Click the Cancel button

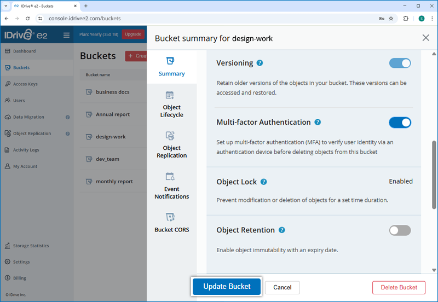tap(282, 287)
